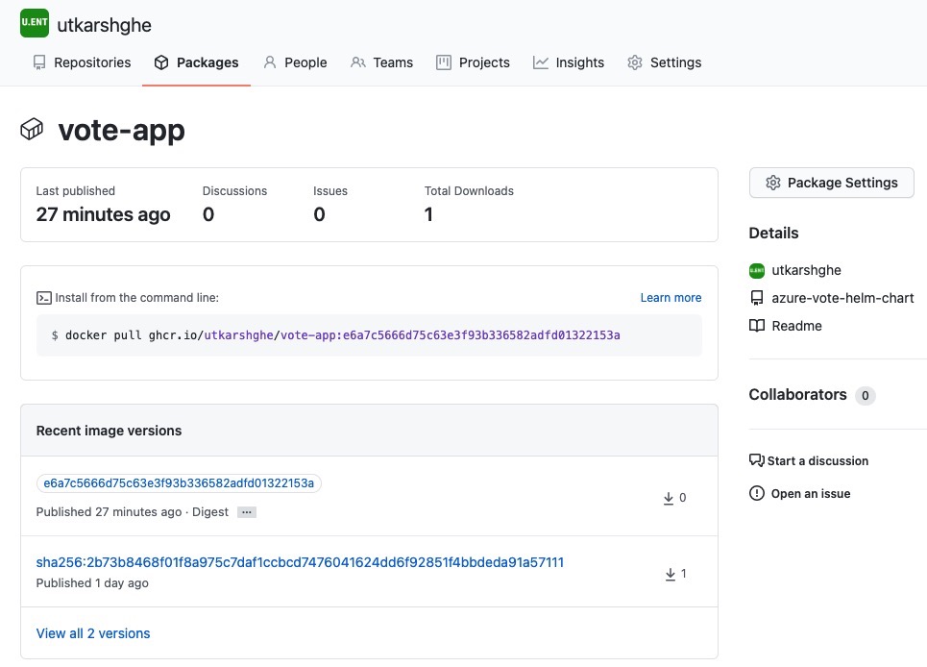
Task: Click the green U.ENT organization avatar
Action: pyautogui.click(x=35, y=23)
